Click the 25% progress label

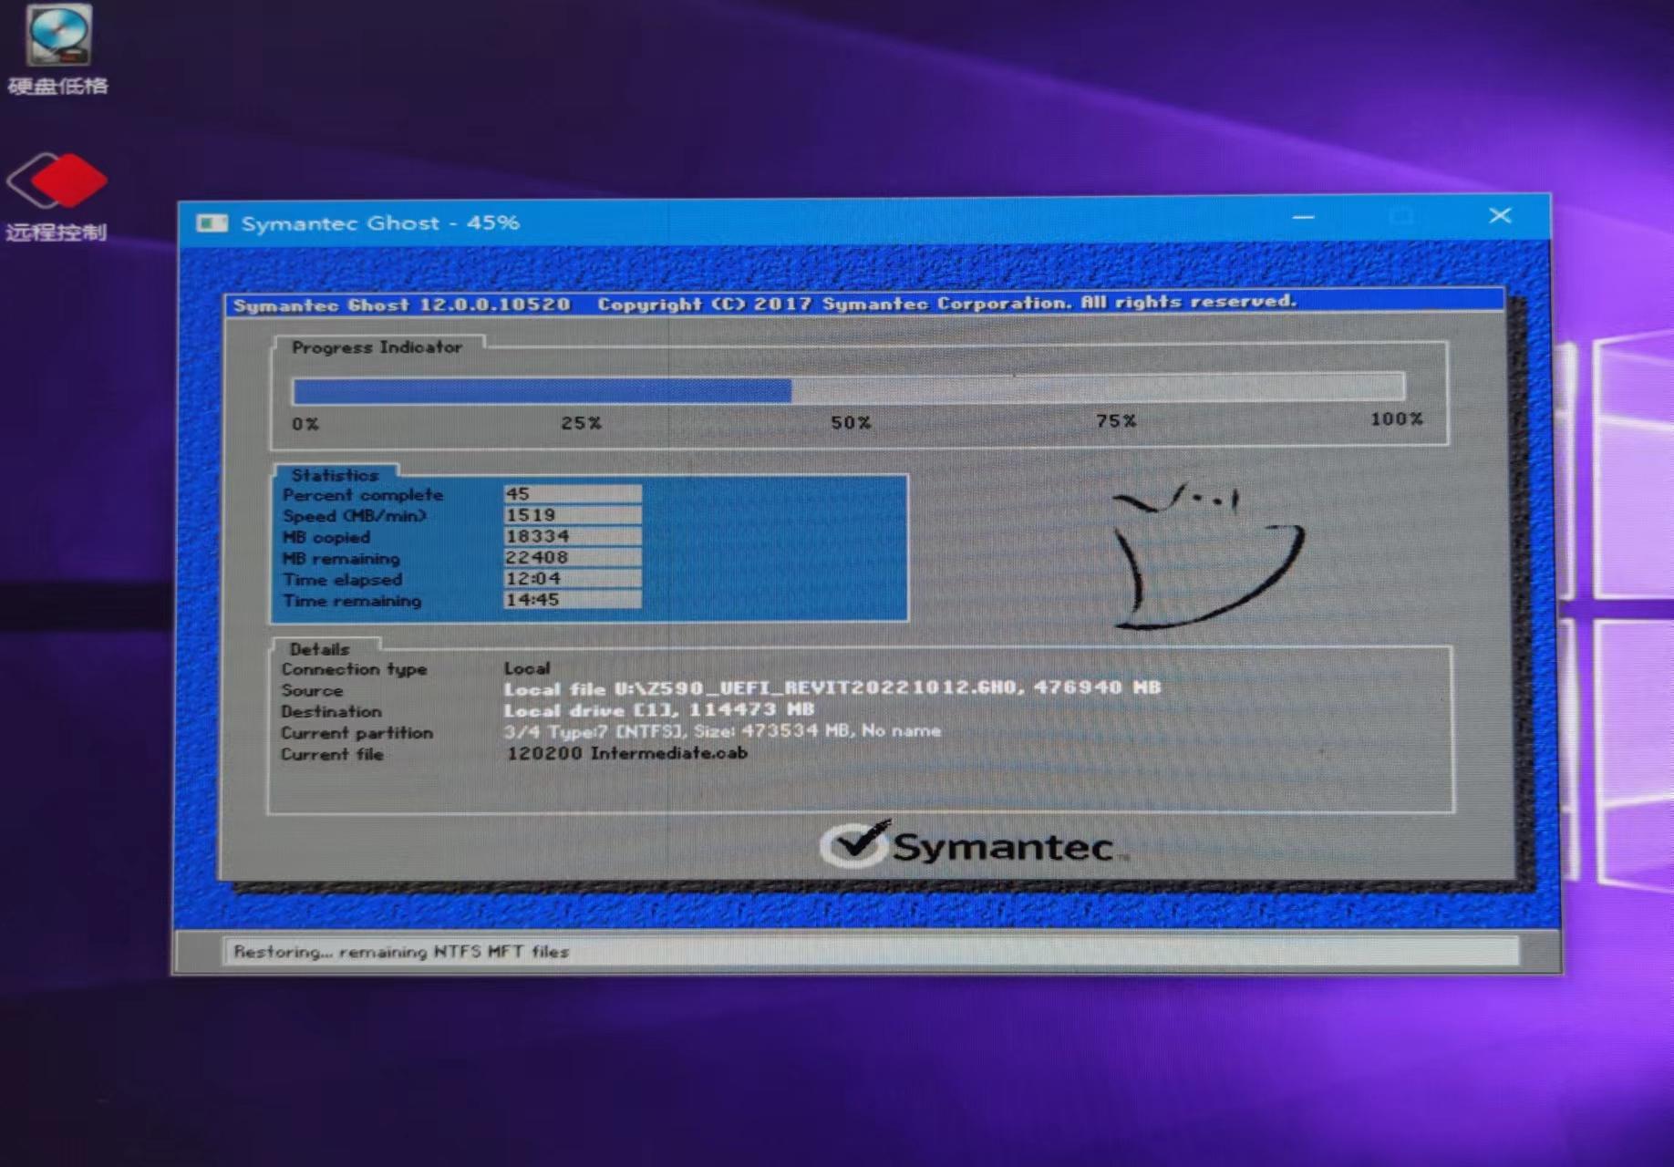[x=581, y=423]
